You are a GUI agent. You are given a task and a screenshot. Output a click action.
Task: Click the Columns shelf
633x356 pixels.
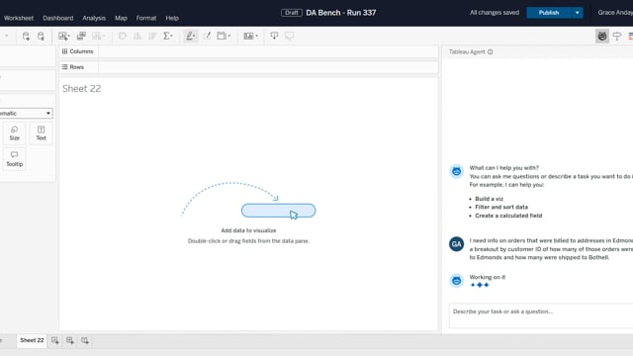point(248,51)
